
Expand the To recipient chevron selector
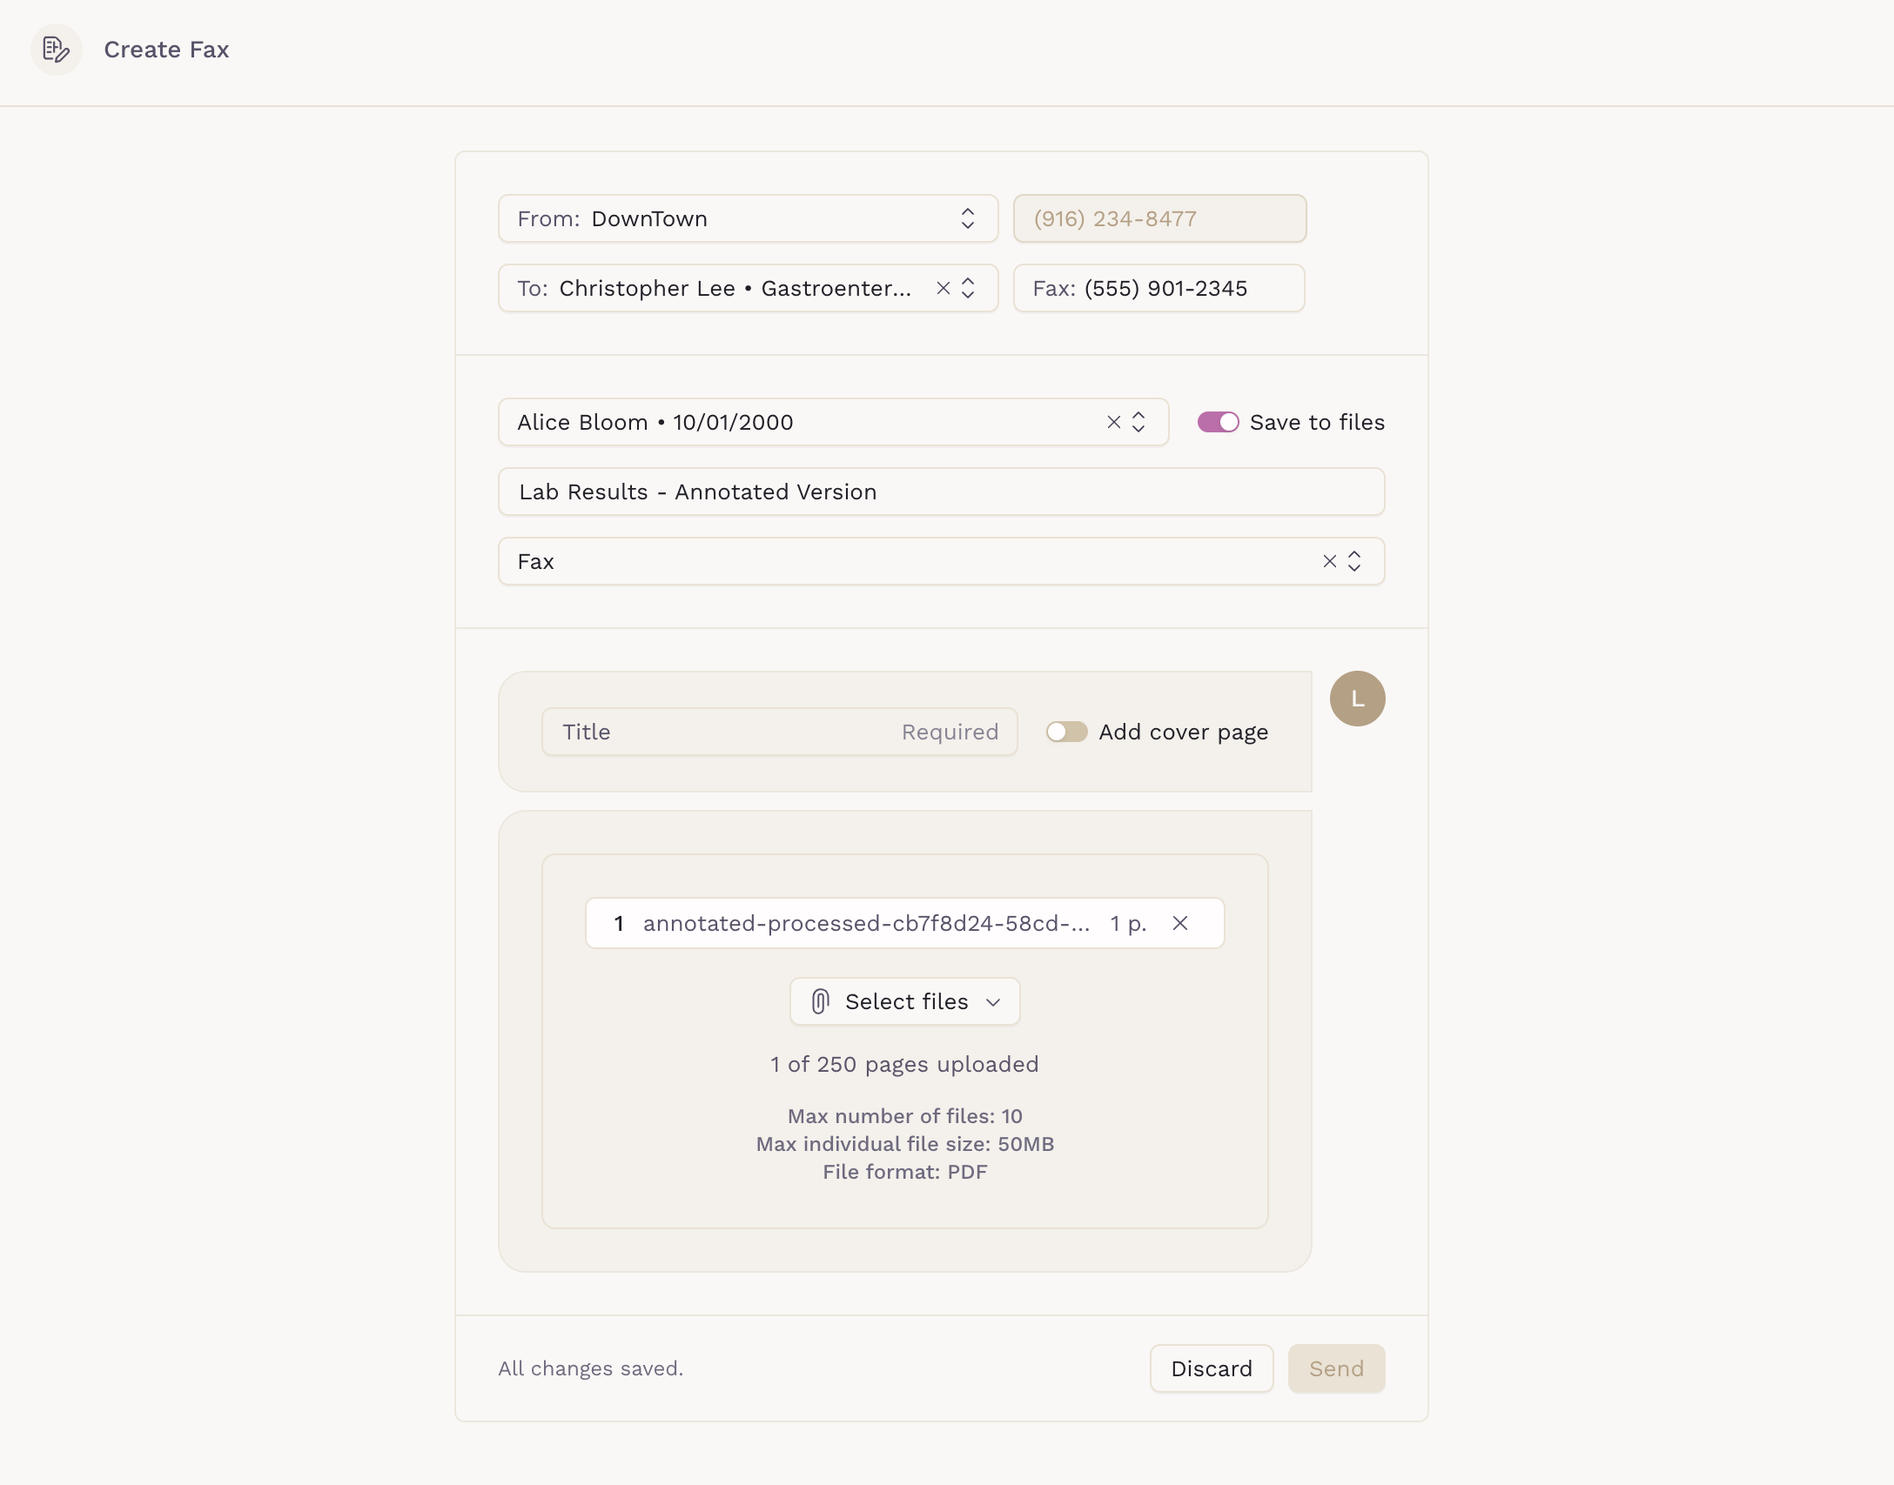(968, 289)
